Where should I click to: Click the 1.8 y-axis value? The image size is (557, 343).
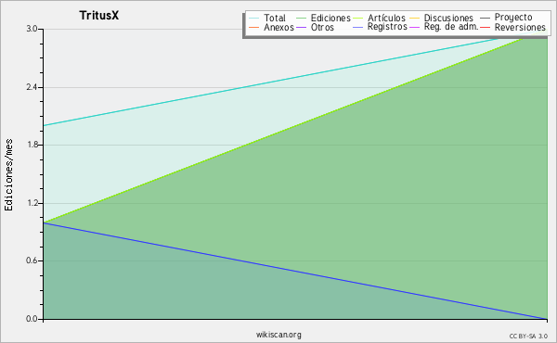[x=32, y=145]
